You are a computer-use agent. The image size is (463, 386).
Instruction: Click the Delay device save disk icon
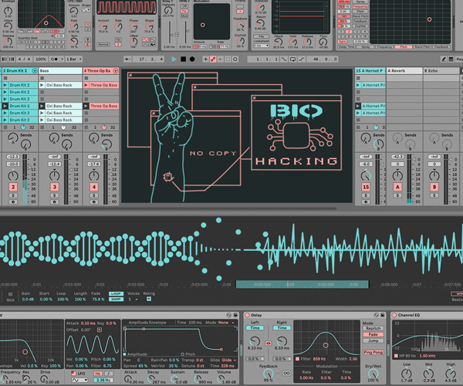click(x=383, y=315)
